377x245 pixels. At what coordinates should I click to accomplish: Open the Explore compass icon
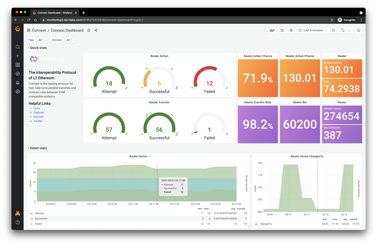click(x=18, y=74)
